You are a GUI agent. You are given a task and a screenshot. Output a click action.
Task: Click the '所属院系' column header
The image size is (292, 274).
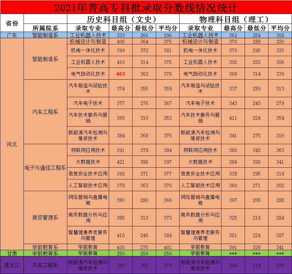pos(45,28)
